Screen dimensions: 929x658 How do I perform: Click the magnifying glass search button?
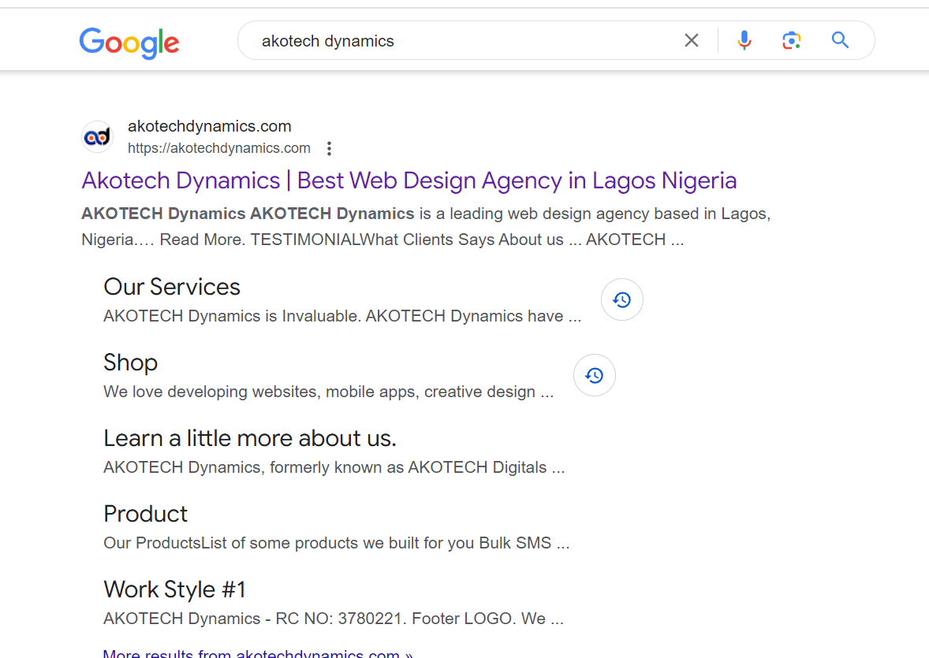coord(840,40)
